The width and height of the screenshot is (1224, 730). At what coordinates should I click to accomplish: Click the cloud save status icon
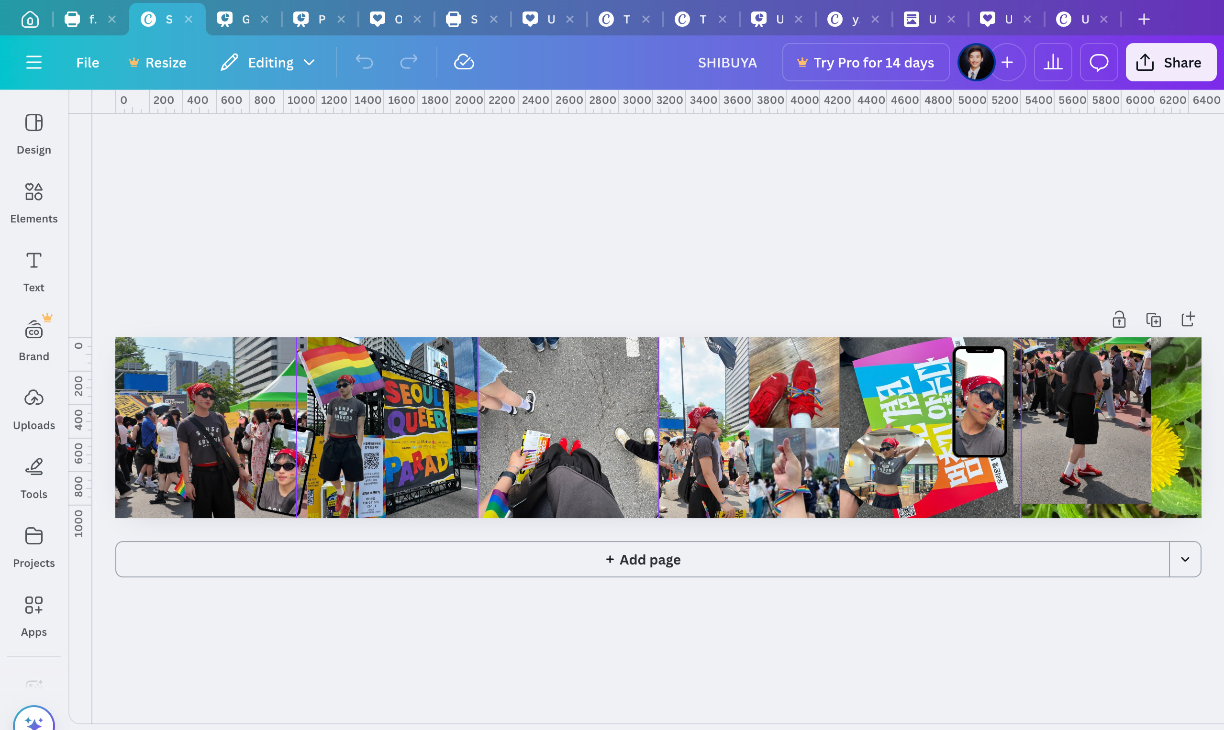[464, 63]
